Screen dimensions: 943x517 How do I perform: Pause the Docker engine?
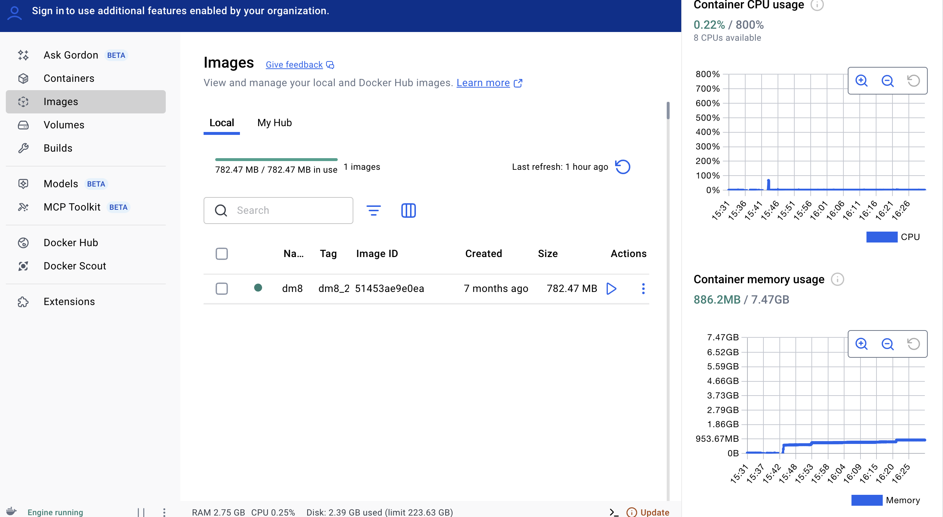click(x=141, y=512)
